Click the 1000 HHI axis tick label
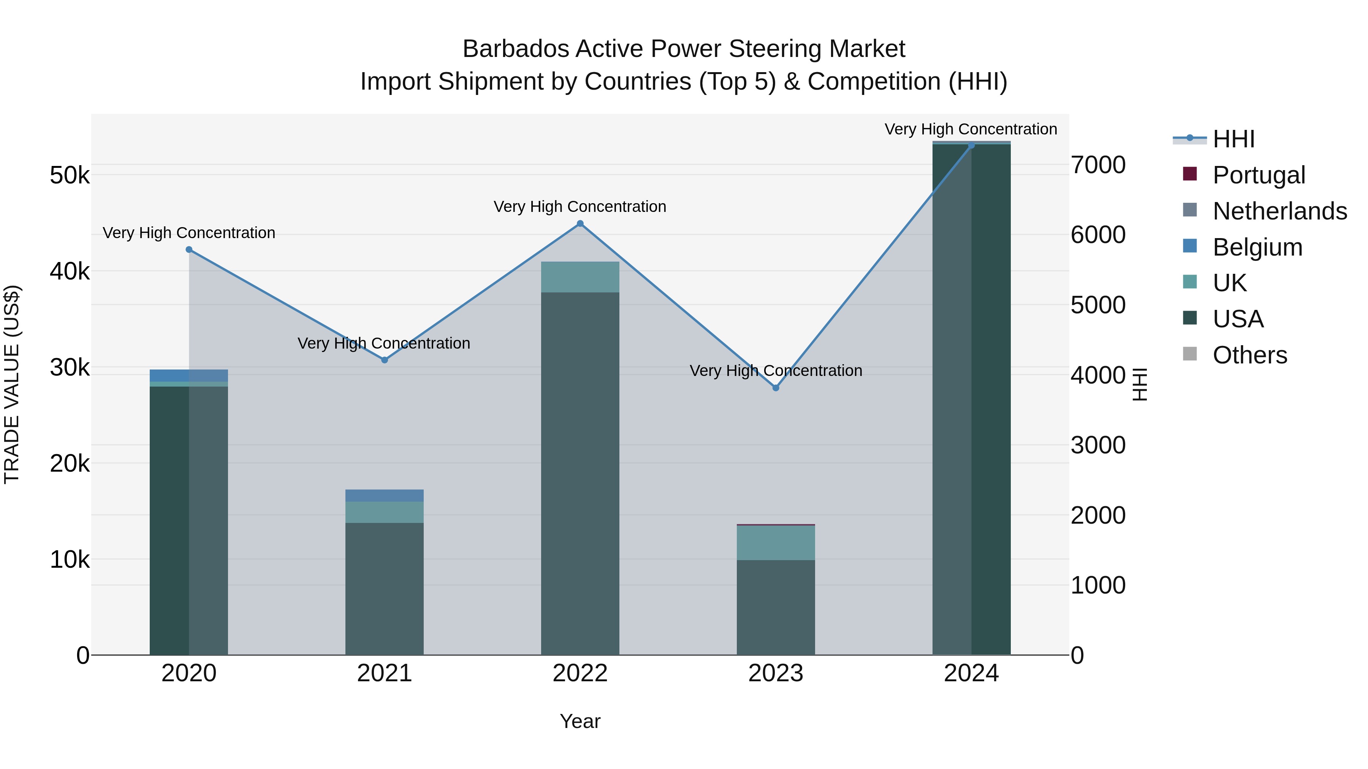1368x769 pixels. pos(1098,585)
